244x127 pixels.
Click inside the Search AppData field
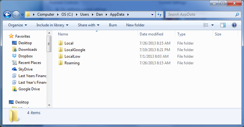pyautogui.click(x=200, y=14)
